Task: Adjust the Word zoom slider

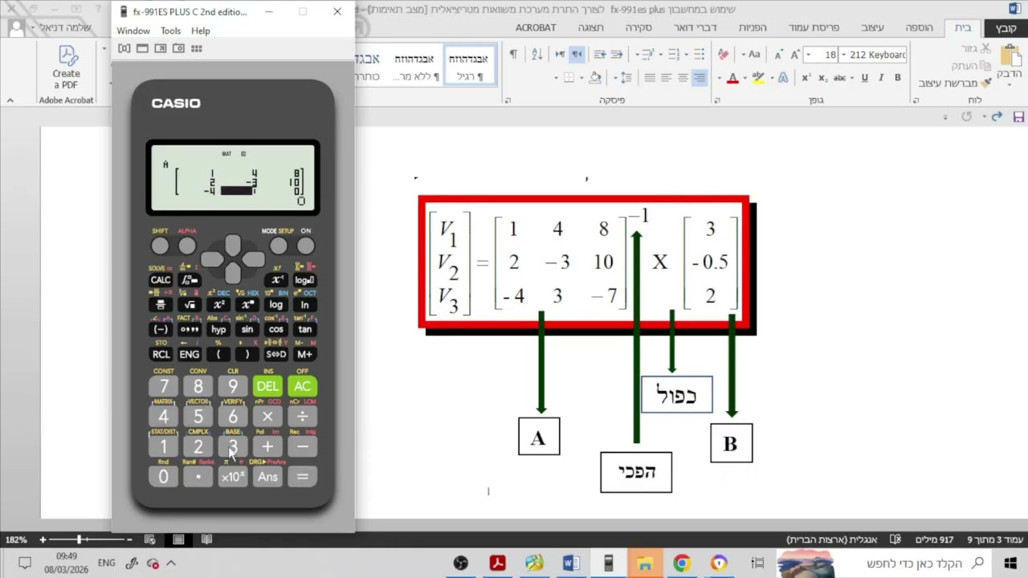Action: tap(79, 539)
